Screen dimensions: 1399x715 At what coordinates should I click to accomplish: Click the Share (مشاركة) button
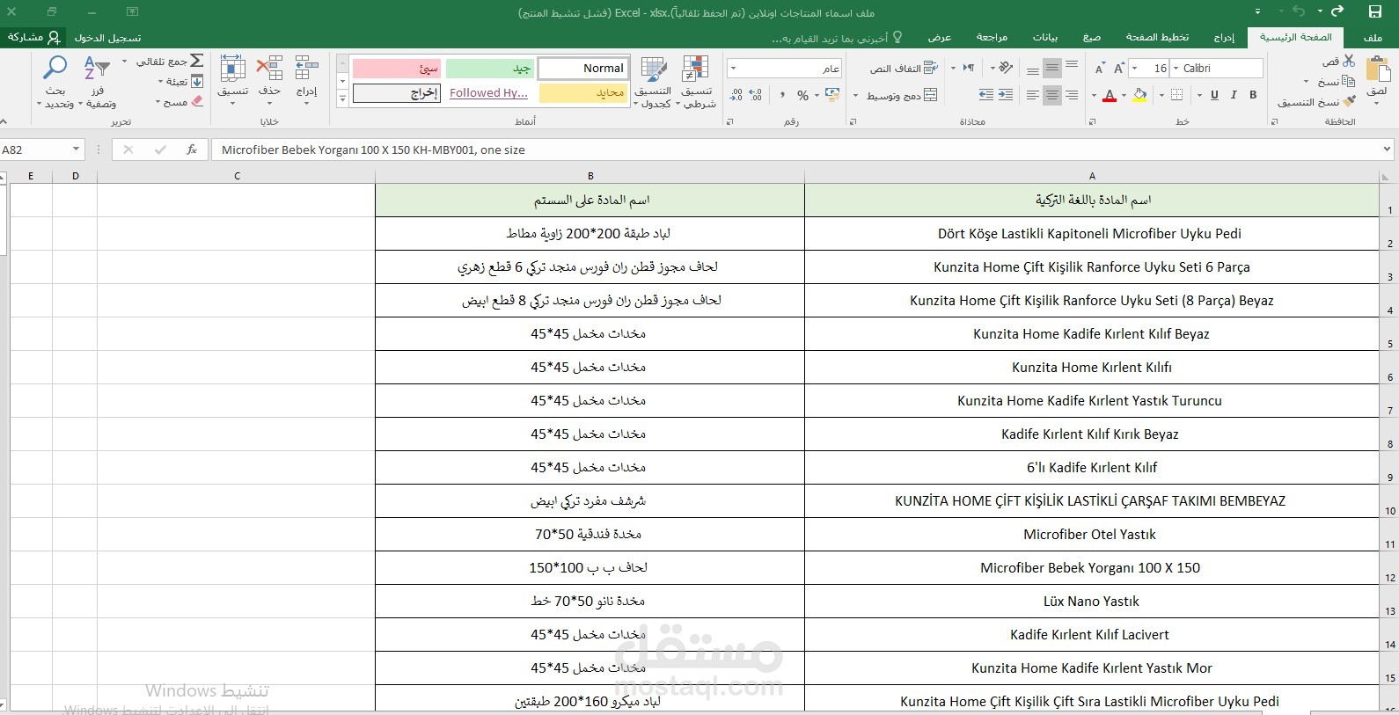pos(33,37)
